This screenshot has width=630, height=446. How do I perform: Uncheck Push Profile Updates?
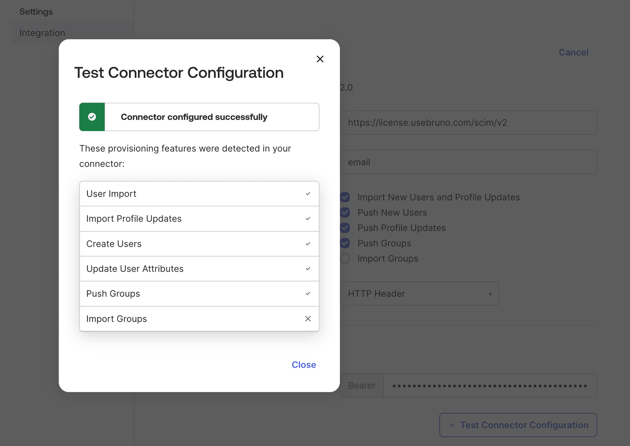tap(345, 228)
